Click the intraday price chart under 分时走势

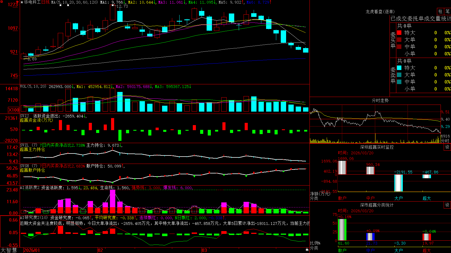(x=375, y=119)
